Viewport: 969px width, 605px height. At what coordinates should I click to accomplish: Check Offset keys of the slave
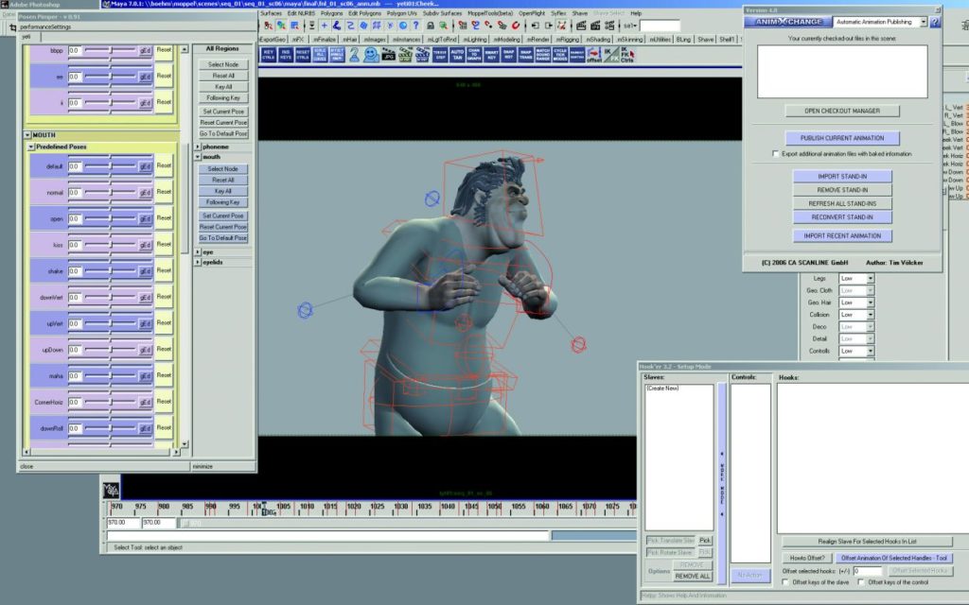pyautogui.click(x=785, y=582)
